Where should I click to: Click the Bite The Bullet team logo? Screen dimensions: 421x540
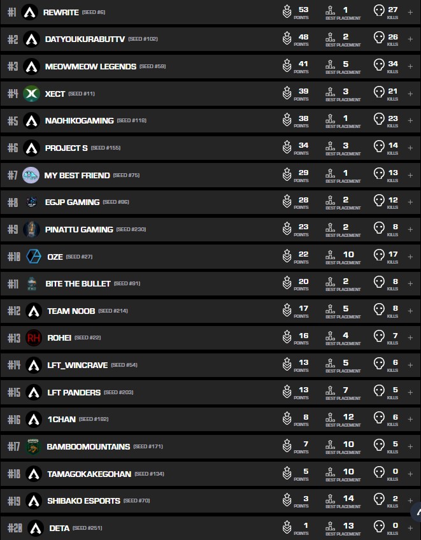(32, 283)
